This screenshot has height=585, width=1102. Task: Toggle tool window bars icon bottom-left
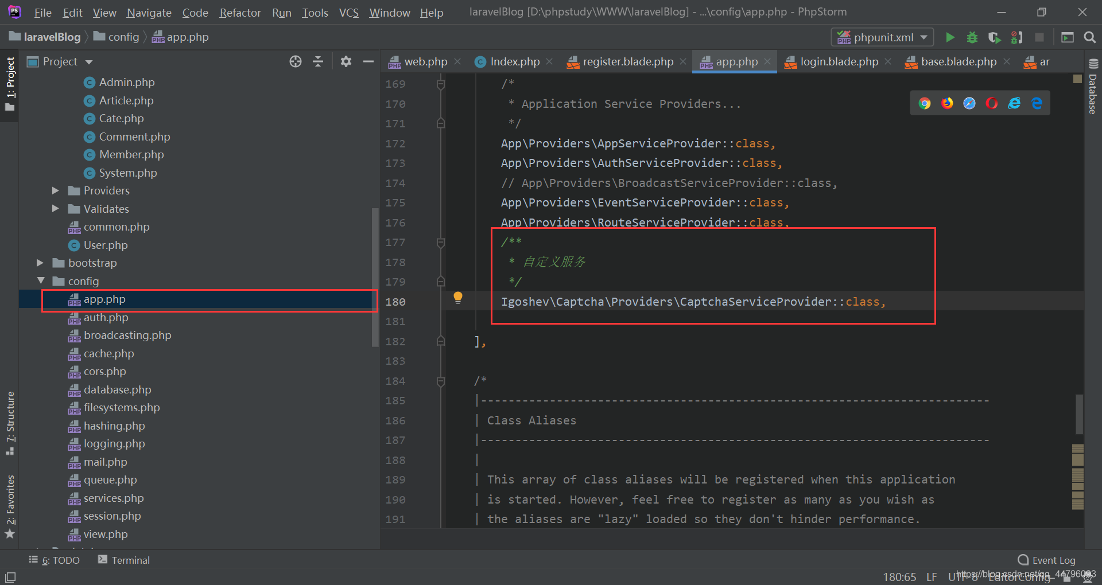10,577
